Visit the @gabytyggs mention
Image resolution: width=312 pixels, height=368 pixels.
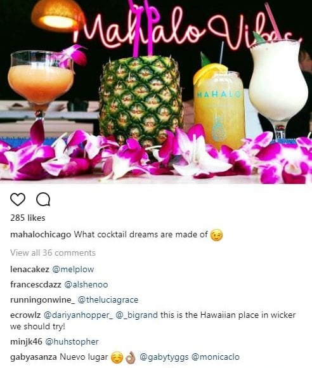click(x=164, y=357)
